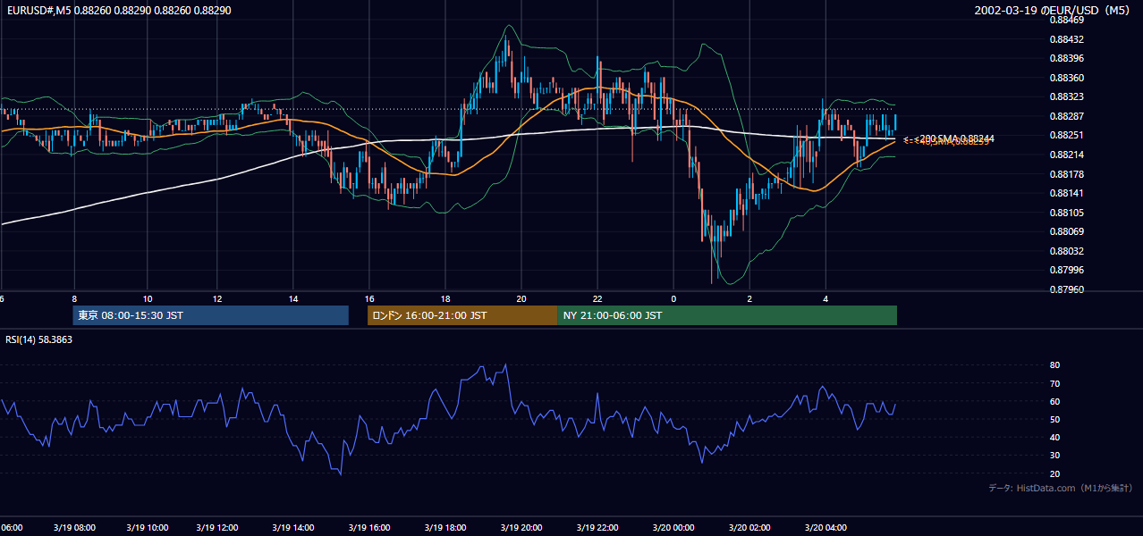
Task: Click the 0.88287 price scale label
Action: [x=1067, y=116]
